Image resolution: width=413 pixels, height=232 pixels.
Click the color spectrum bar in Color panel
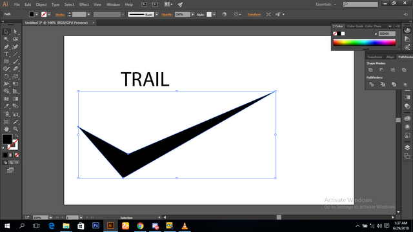point(365,43)
